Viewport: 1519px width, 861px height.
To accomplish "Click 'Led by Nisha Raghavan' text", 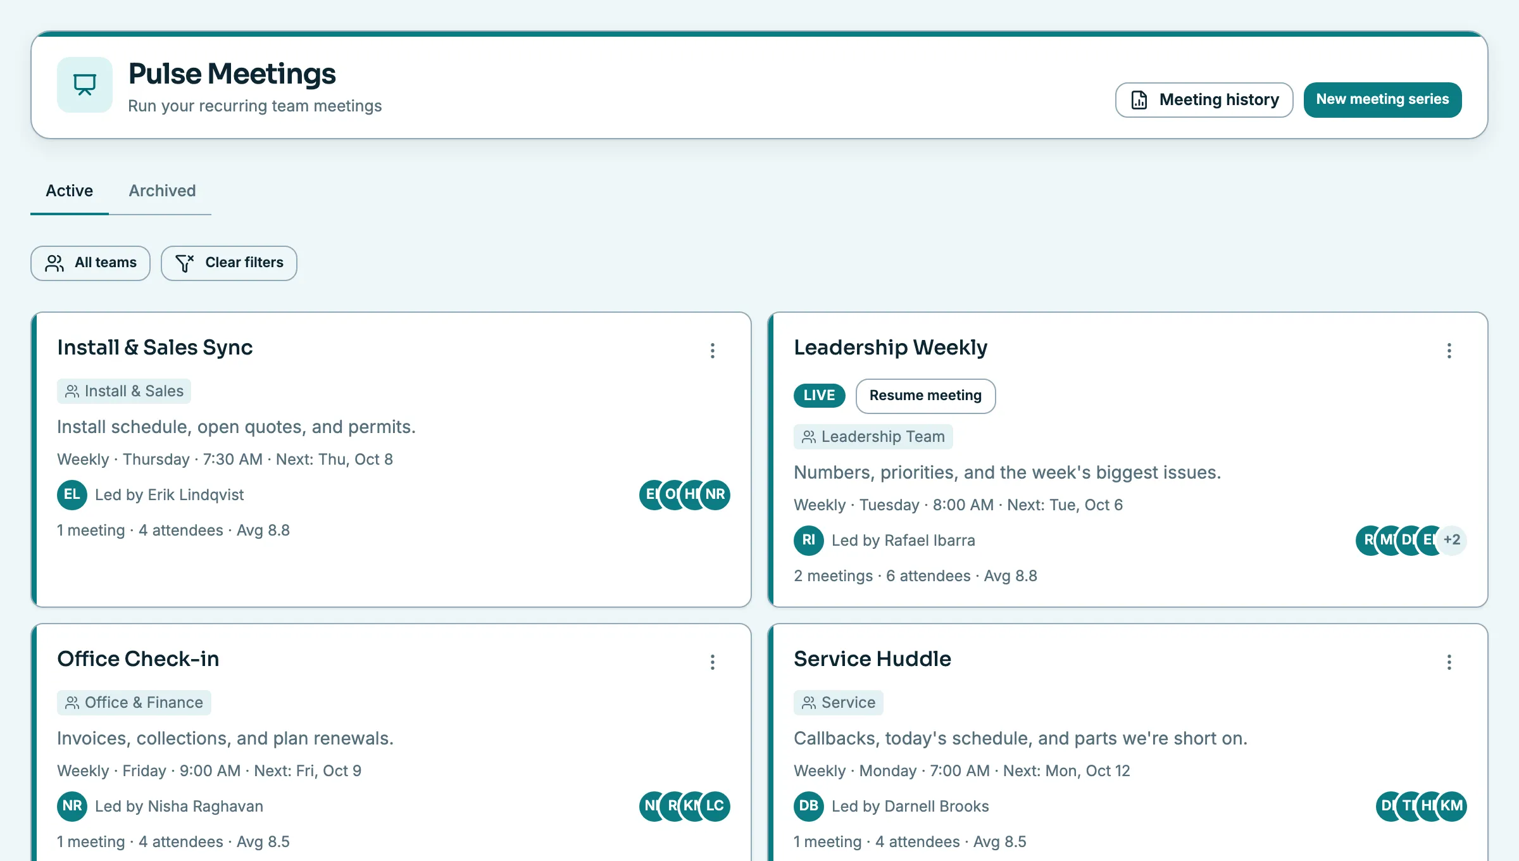I will point(179,807).
